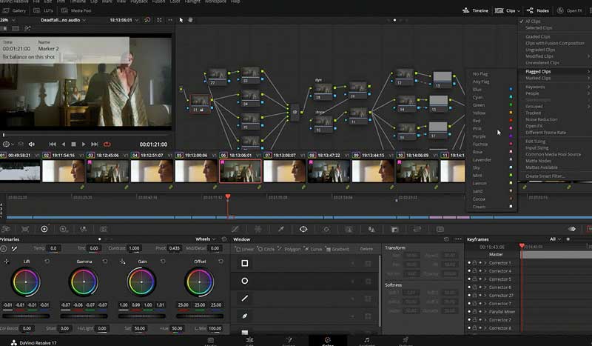Viewport: 592px width, 346px height.
Task: Select clip 08 thumbnail in clip strip
Action: [x=329, y=171]
